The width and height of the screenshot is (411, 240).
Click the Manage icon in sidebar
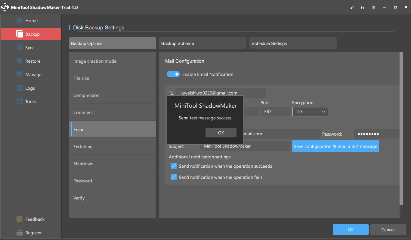click(20, 75)
